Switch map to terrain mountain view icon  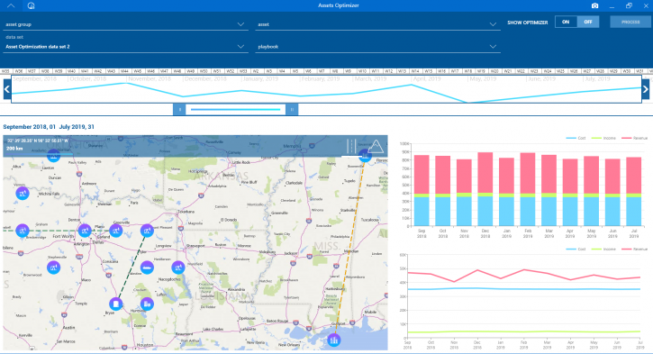click(376, 146)
